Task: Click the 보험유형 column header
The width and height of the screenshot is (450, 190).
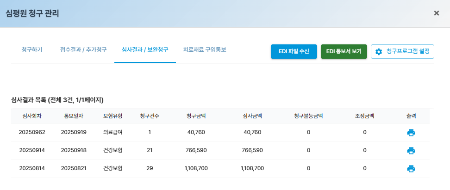Action: 113,116
